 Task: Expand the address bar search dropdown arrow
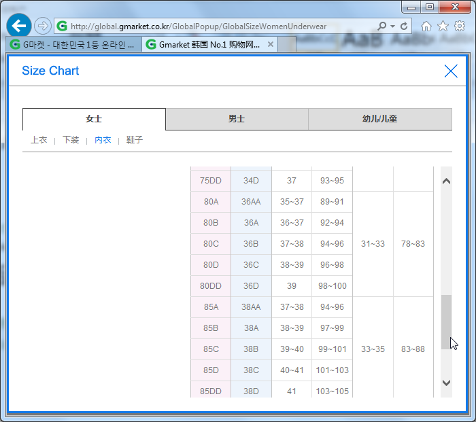[x=393, y=27]
